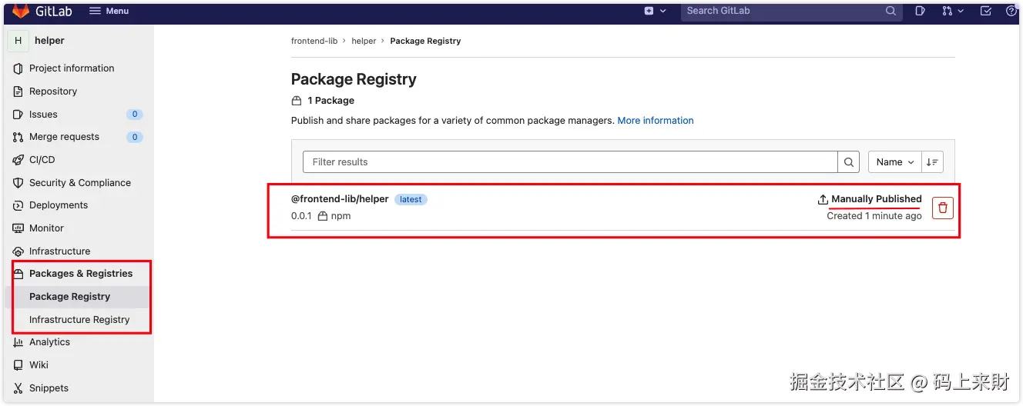Delete the @frontend-lib/helper package via trash icon

pos(943,208)
